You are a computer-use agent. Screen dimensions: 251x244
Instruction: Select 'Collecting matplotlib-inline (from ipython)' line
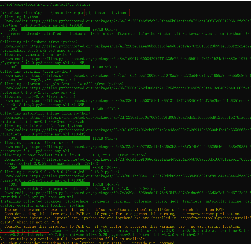[x=45, y=113]
